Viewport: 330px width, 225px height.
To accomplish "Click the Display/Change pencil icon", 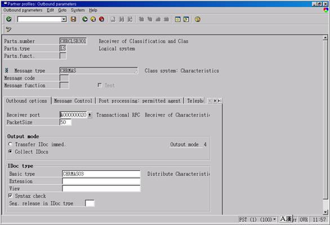I will point(8,29).
